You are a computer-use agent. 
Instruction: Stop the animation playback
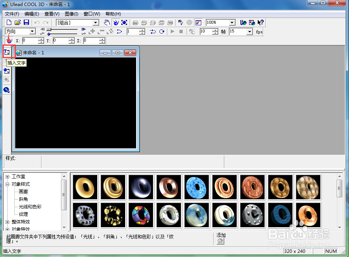pyautogui.click(x=181, y=32)
